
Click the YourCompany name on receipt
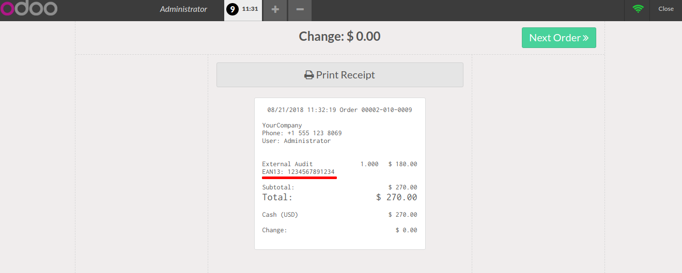point(282,125)
